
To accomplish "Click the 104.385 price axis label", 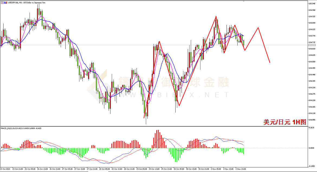I will tap(312, 81).
